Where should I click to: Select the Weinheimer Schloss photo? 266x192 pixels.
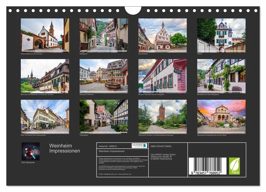(x=163, y=117)
